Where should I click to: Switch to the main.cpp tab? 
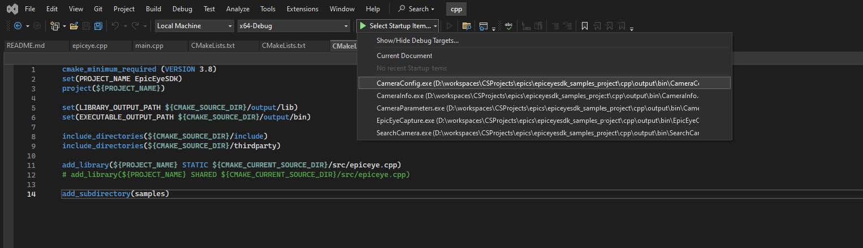pos(149,46)
